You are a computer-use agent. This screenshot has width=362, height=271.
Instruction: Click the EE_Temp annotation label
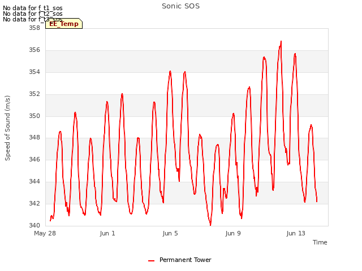[x=64, y=24]
